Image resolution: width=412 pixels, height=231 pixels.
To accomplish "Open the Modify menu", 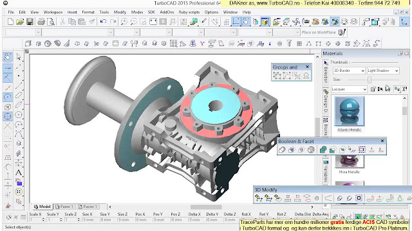I will pos(120,12).
